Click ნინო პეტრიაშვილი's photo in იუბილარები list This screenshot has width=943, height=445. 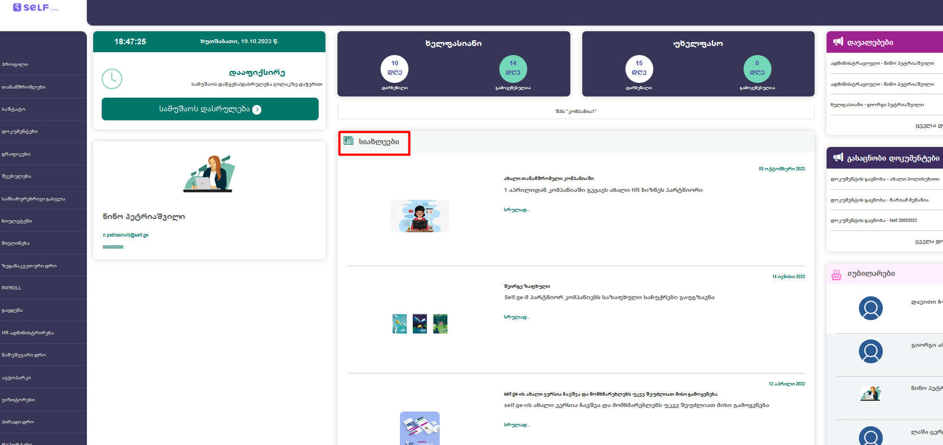click(x=870, y=393)
